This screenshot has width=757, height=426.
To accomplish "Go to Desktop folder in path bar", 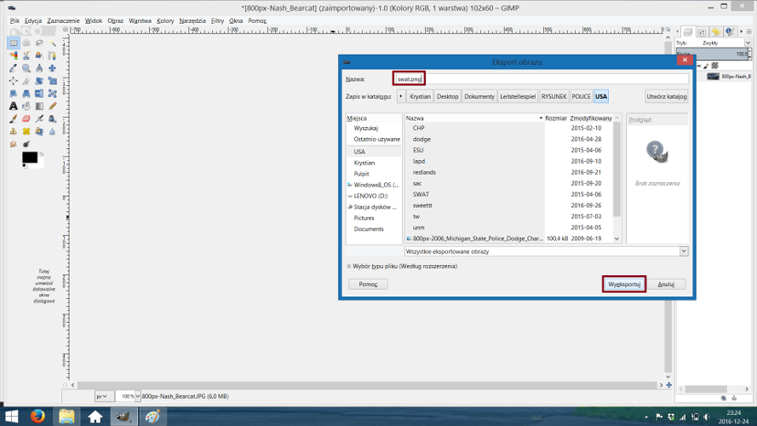I will [447, 96].
